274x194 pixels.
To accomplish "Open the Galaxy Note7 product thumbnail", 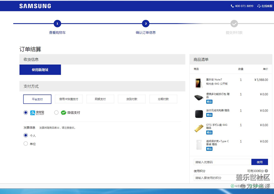I will 199,82.
